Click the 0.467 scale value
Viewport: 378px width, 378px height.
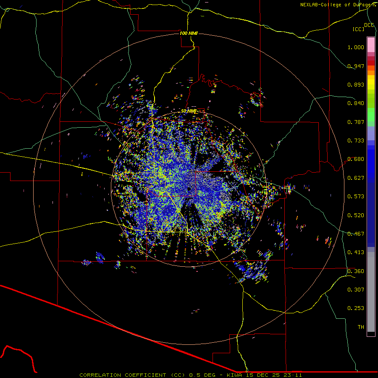pos(356,234)
